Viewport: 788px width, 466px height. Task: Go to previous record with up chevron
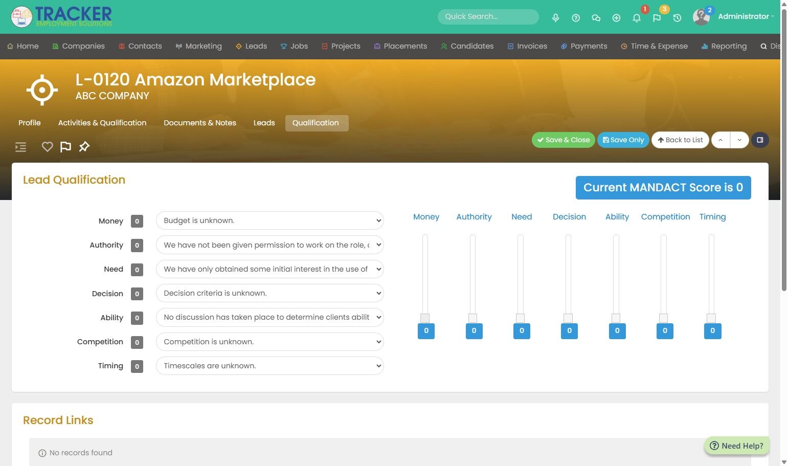click(721, 140)
